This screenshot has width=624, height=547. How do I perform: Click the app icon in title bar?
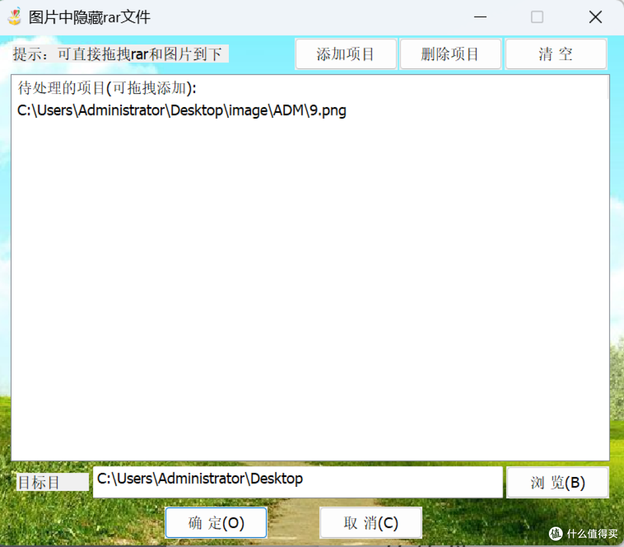point(14,17)
